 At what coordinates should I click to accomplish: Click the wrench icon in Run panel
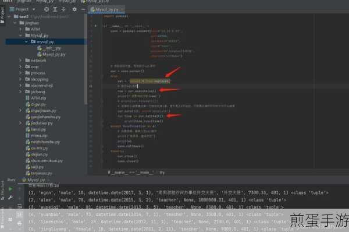click(10, 198)
